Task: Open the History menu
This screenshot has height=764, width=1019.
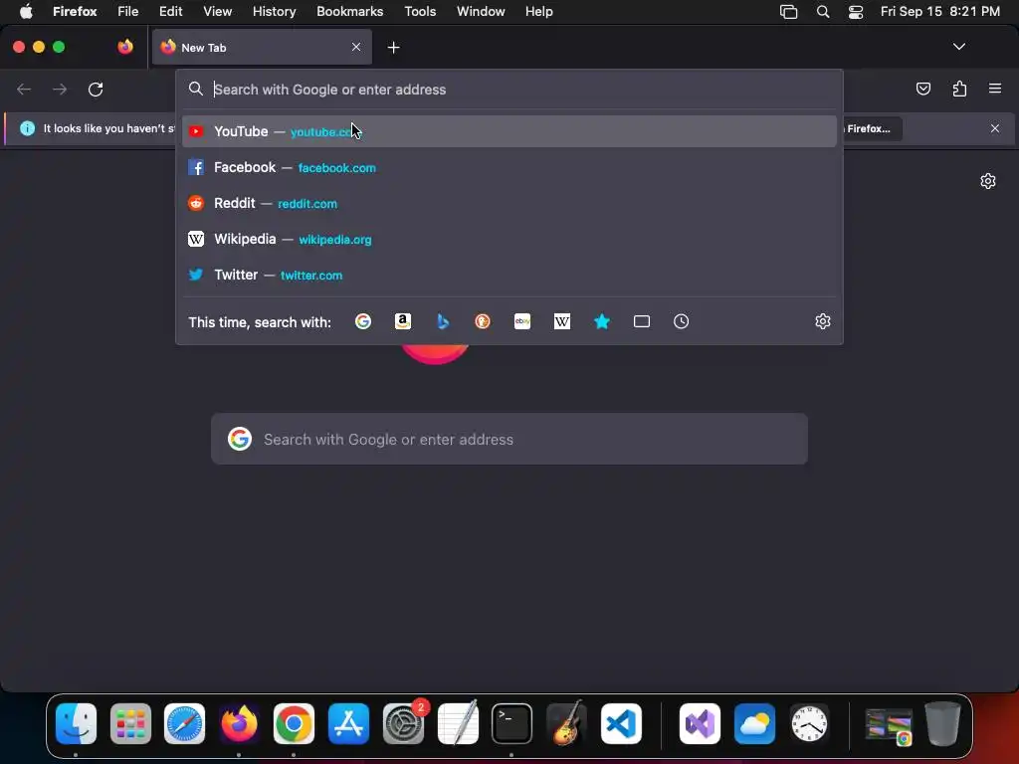Action: [274, 11]
